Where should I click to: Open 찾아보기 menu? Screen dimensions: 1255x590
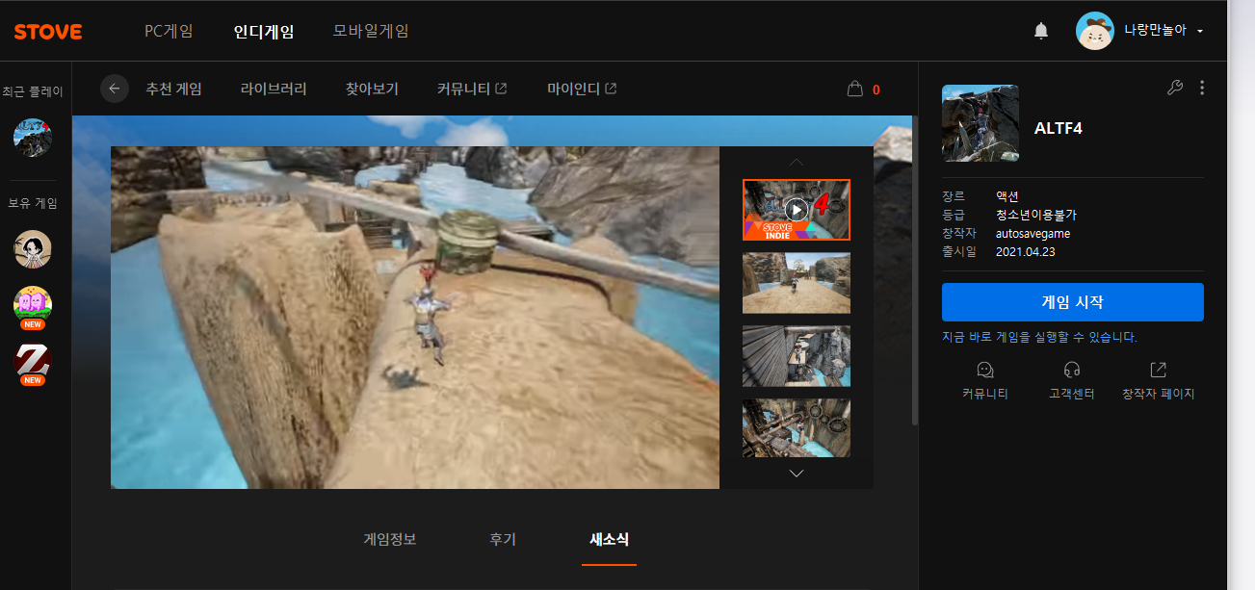tap(372, 89)
